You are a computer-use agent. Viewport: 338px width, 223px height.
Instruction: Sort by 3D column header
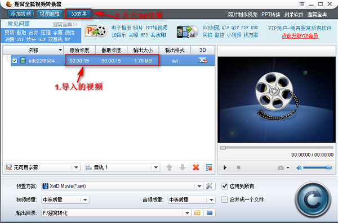[203, 50]
